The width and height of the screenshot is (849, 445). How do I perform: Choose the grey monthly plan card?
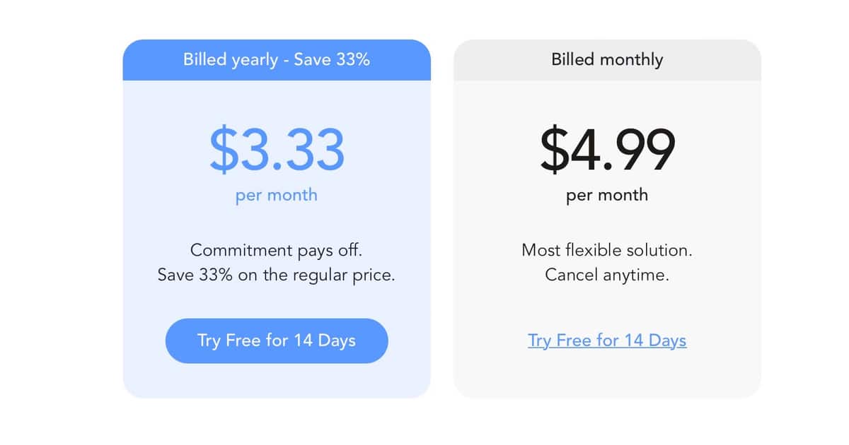607,219
